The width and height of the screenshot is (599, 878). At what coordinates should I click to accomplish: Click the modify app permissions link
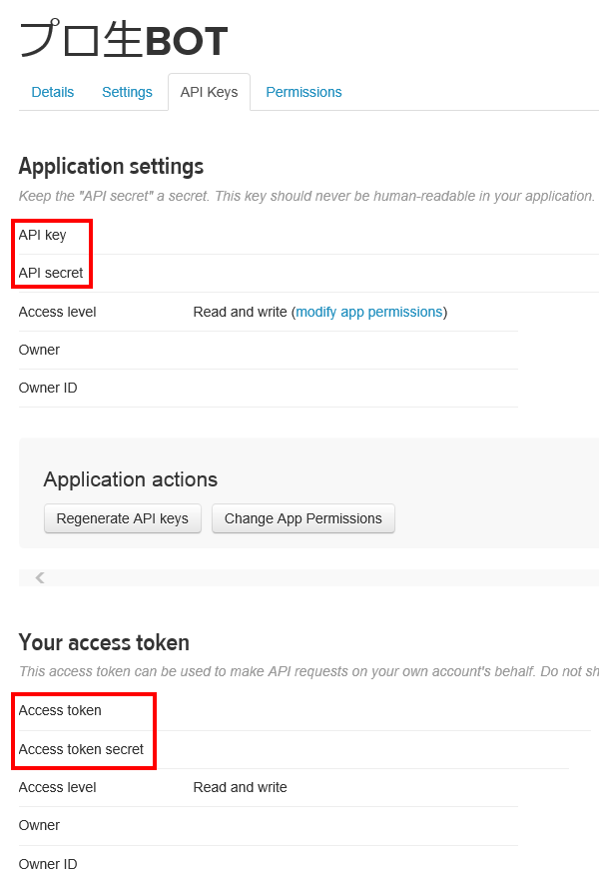[368, 312]
